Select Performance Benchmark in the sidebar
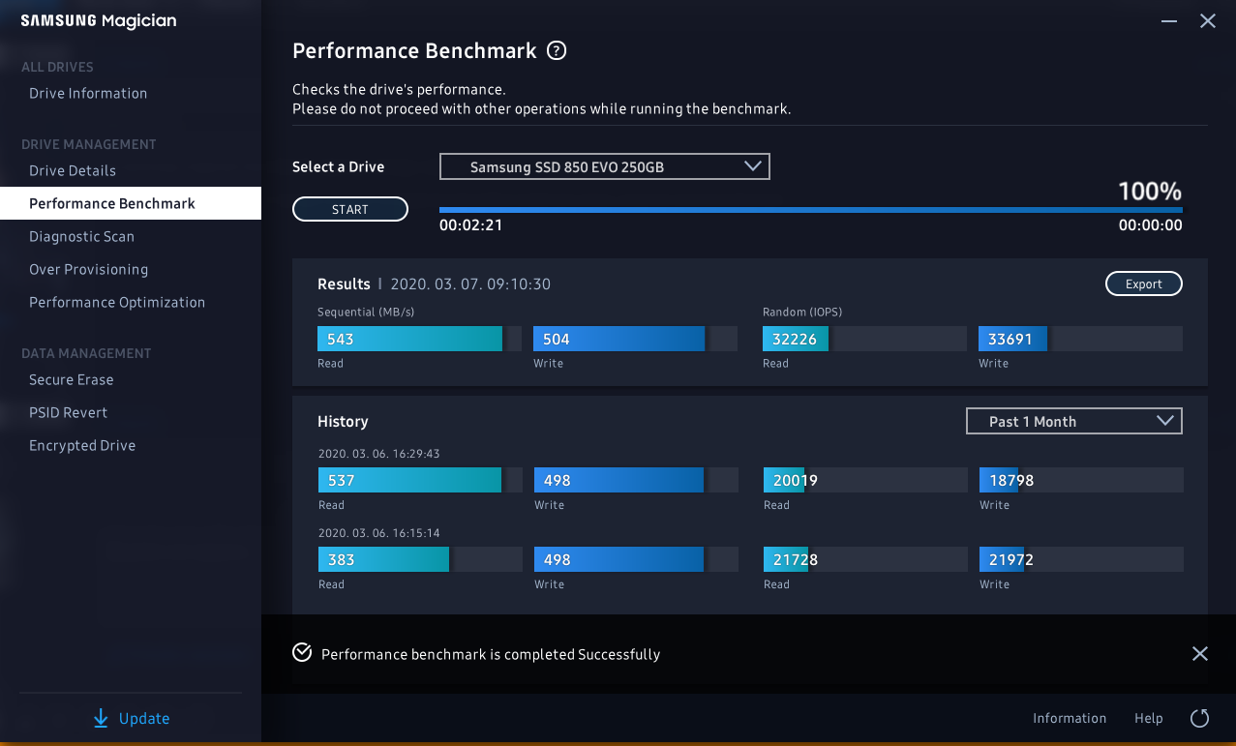 point(131,203)
